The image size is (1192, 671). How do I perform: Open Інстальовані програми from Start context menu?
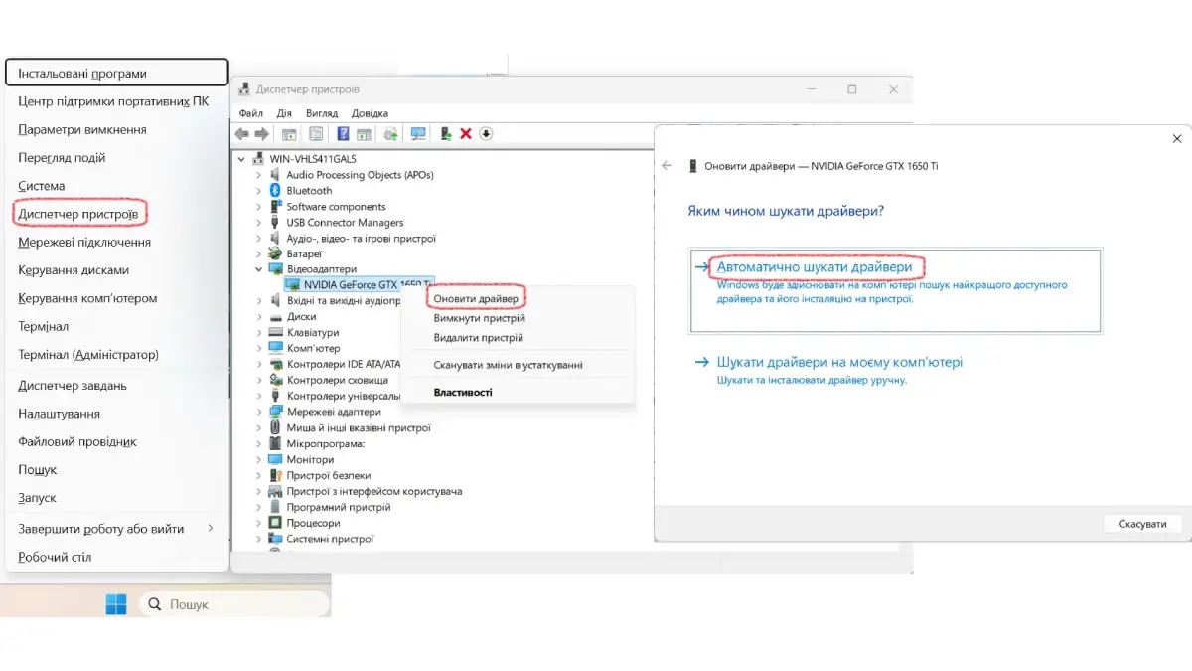pos(117,73)
